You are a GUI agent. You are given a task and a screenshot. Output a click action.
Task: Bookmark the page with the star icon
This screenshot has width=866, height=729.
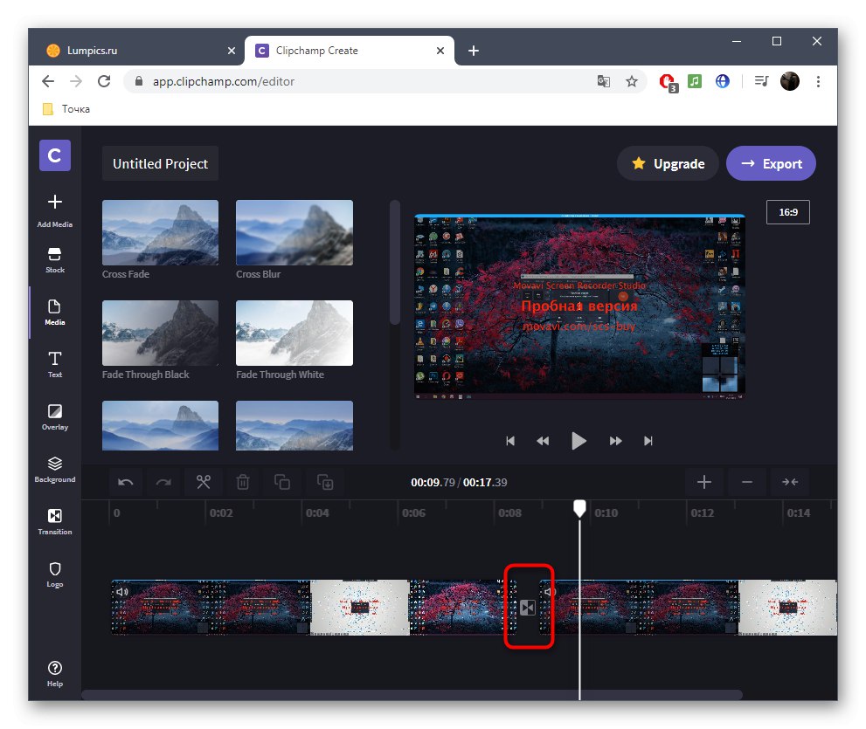tap(632, 80)
